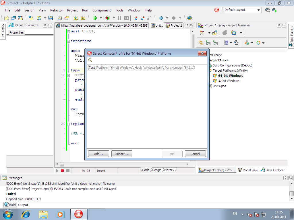
Task: Click the Messages panel vertical scrollbar thumb
Action: (292, 193)
